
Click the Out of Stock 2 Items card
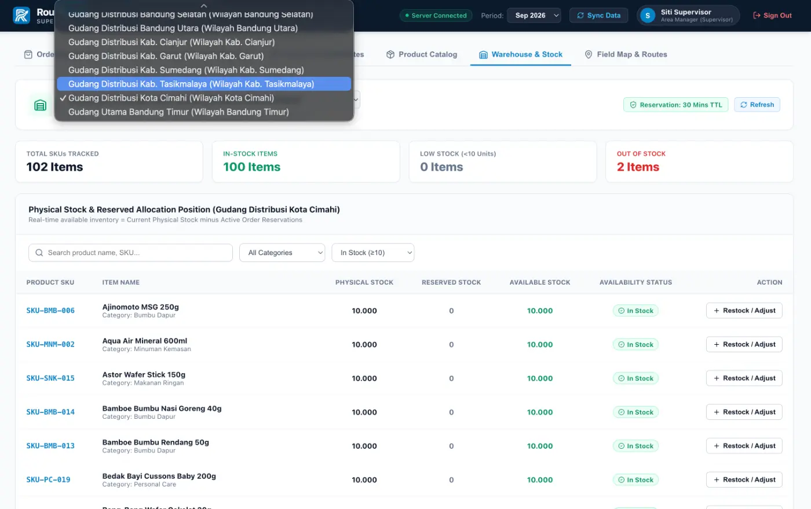click(x=699, y=161)
